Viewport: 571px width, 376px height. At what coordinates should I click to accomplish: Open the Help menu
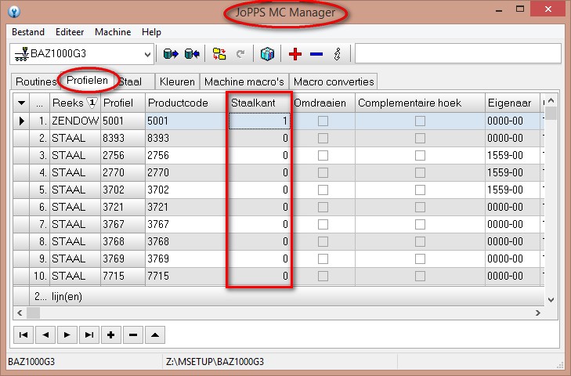(x=151, y=32)
